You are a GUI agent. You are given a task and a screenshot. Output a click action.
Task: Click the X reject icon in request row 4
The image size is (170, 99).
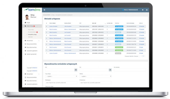(141, 35)
